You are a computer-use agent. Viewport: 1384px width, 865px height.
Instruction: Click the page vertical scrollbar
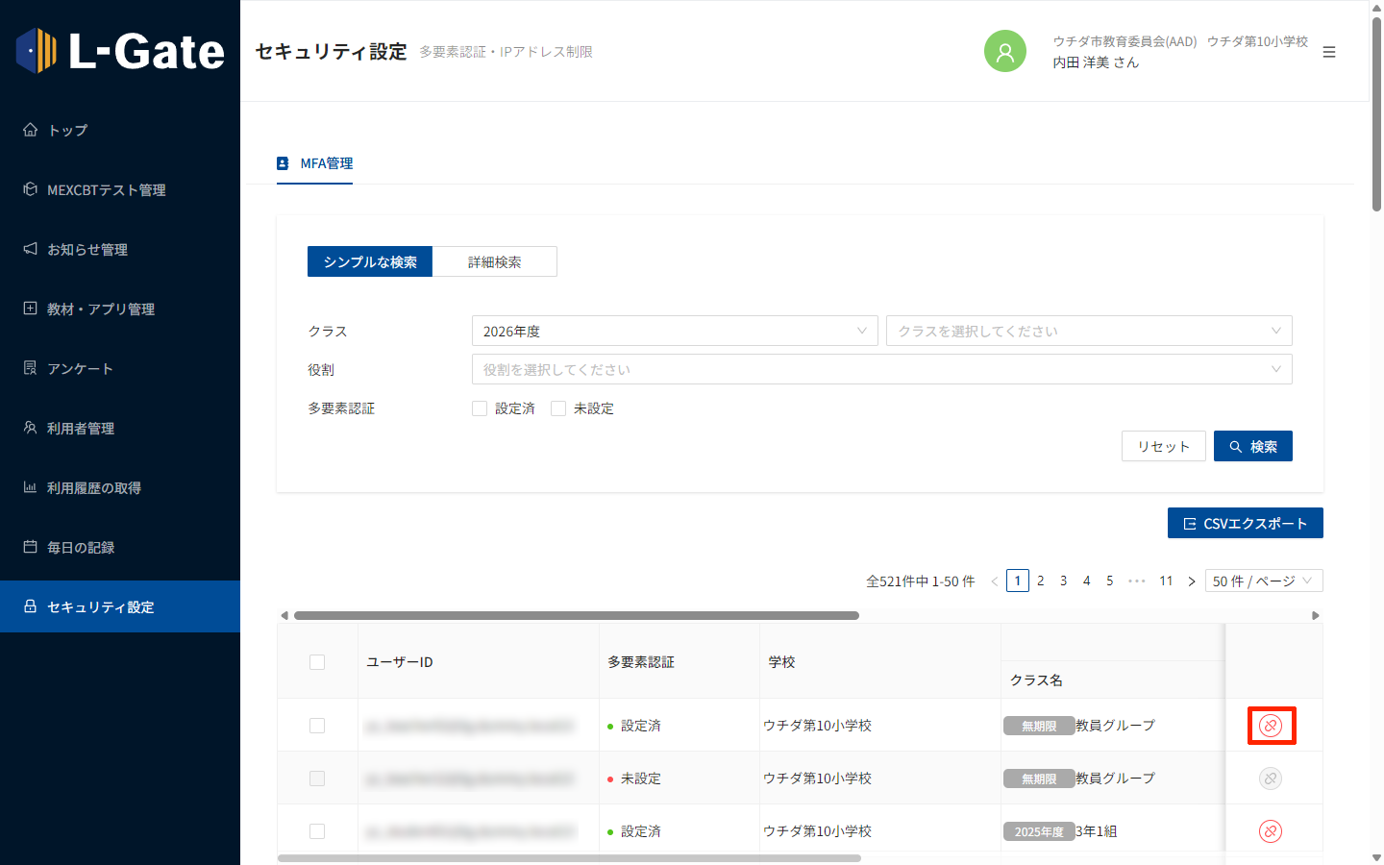(x=1376, y=113)
